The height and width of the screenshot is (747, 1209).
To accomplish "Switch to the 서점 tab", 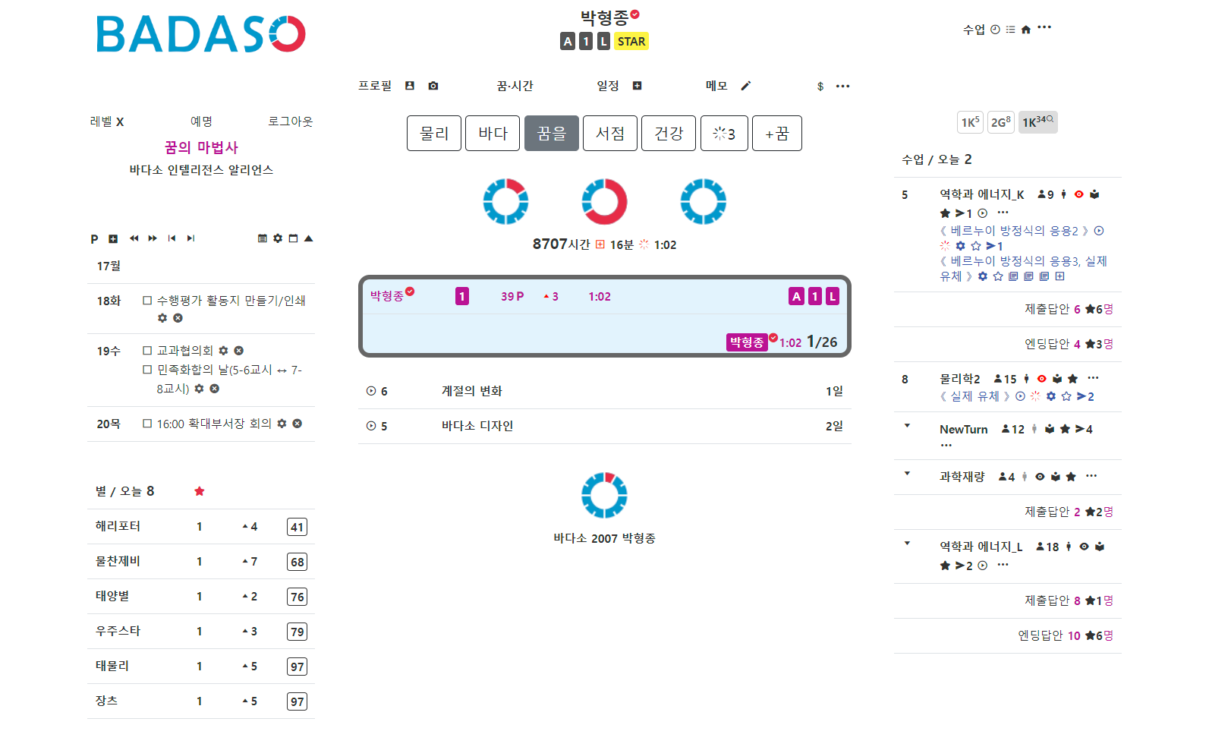I will pos(610,134).
